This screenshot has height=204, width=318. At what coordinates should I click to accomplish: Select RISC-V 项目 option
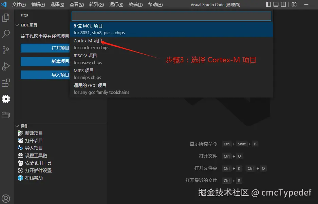pos(171,59)
